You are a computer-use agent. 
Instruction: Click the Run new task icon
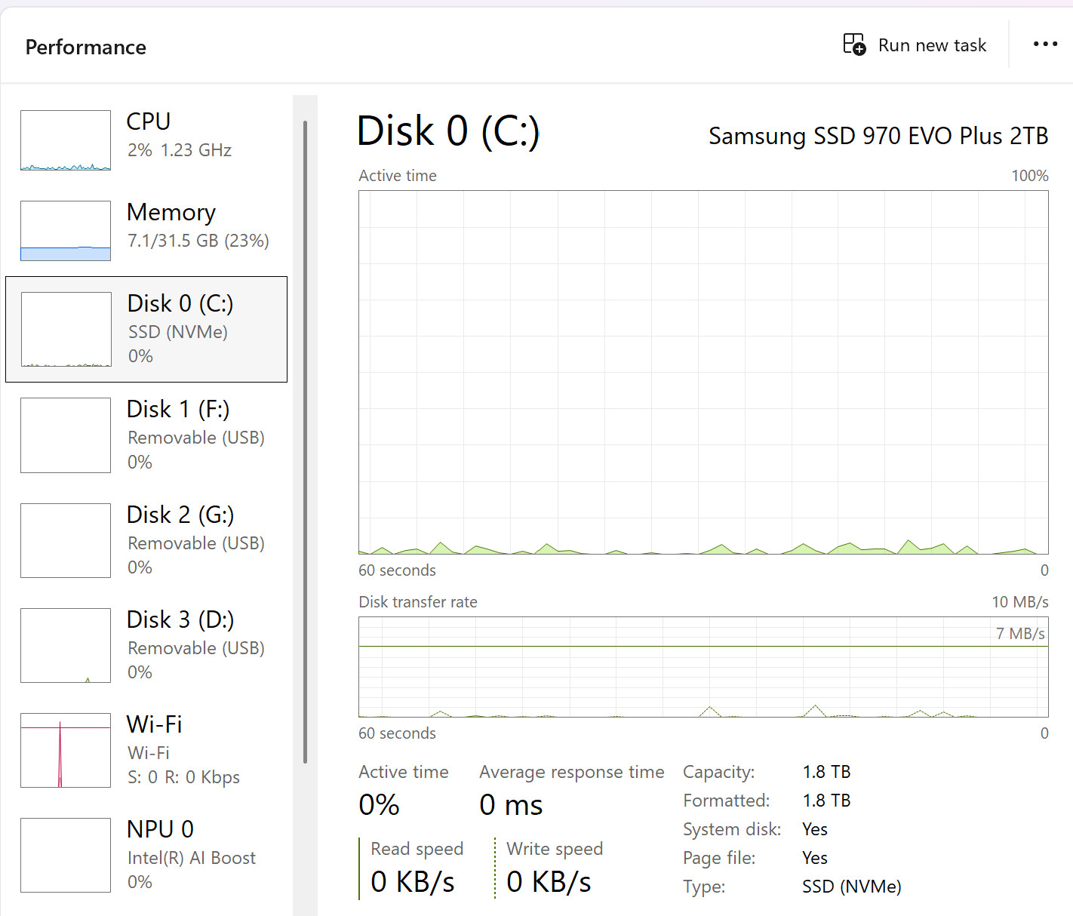(x=854, y=45)
